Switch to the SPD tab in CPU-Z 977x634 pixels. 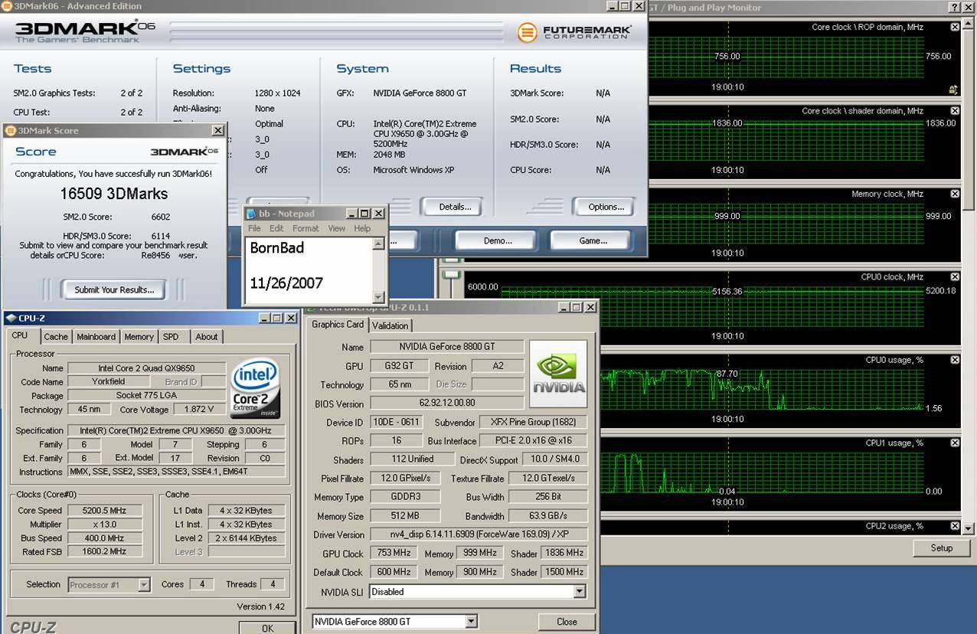[x=171, y=337]
